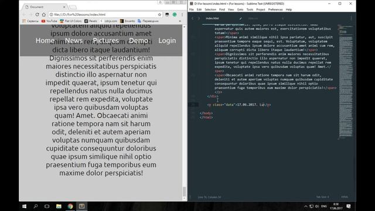Open the YouTube bookmark
Screen dimensions: 375x211
click(x=49, y=21)
